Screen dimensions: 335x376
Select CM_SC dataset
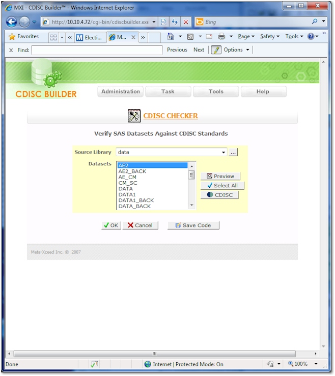(x=152, y=183)
